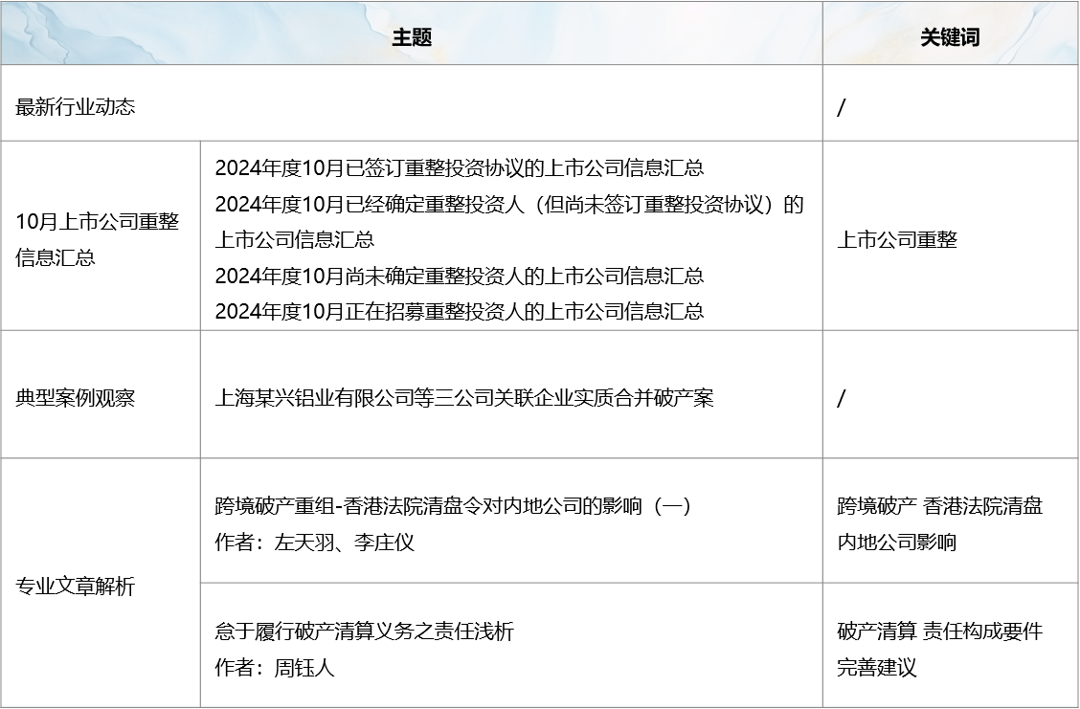Open the 已签订重整投资协议 company summary line
This screenshot has width=1080, height=709.
459,167
